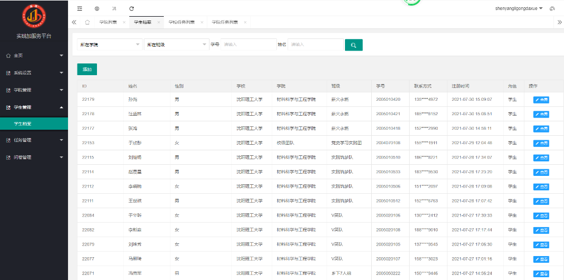Image resolution: width=564 pixels, height=280 pixels.
Task: Expand the 问卷管理 sidebar menu
Action: pos(34,158)
